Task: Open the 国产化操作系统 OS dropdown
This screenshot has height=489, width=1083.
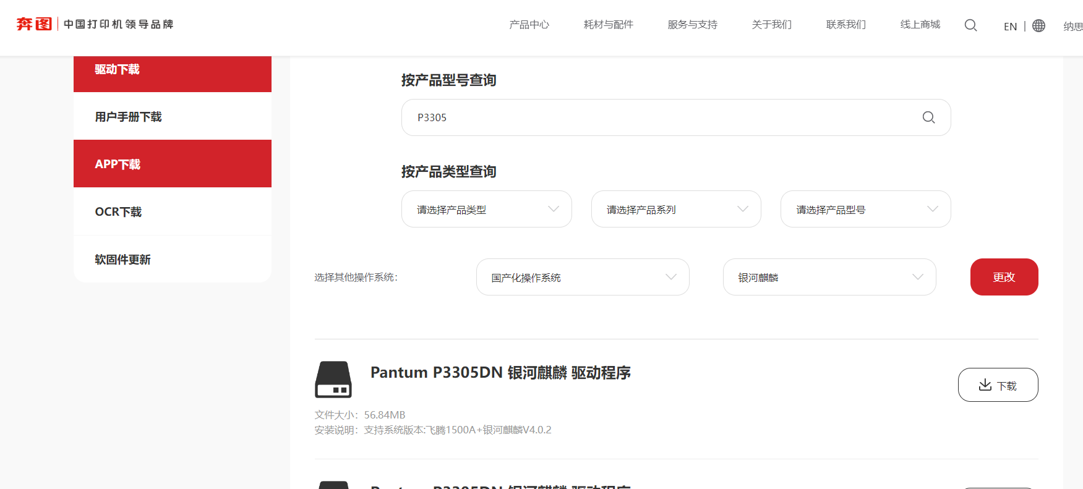Action: [x=583, y=277]
